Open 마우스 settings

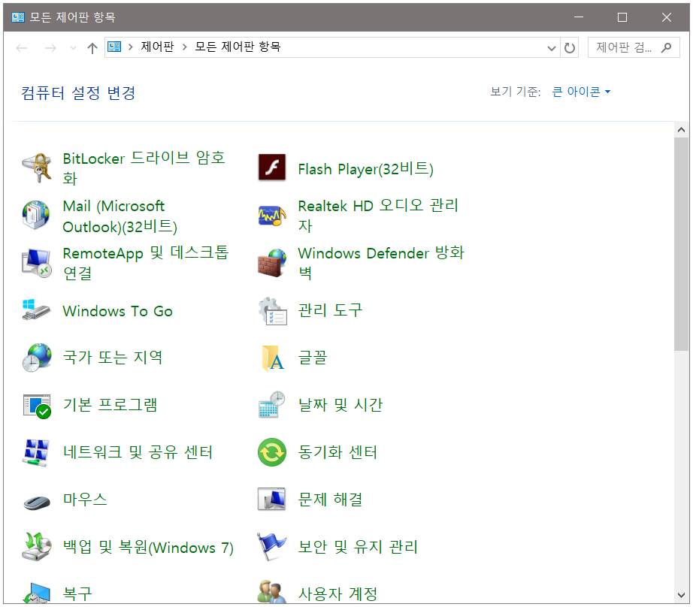pyautogui.click(x=85, y=500)
